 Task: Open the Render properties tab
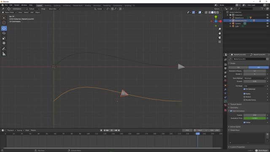(x=225, y=65)
